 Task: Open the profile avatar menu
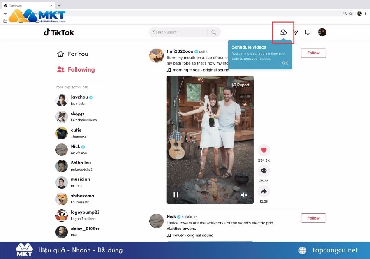click(x=322, y=32)
